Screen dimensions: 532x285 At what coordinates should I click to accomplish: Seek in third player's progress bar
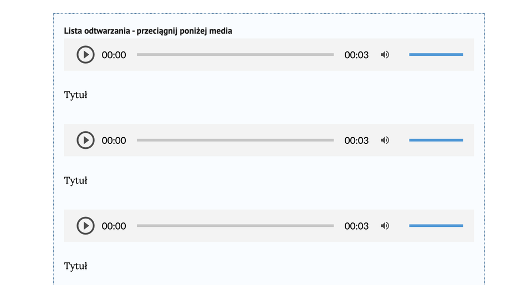click(235, 226)
